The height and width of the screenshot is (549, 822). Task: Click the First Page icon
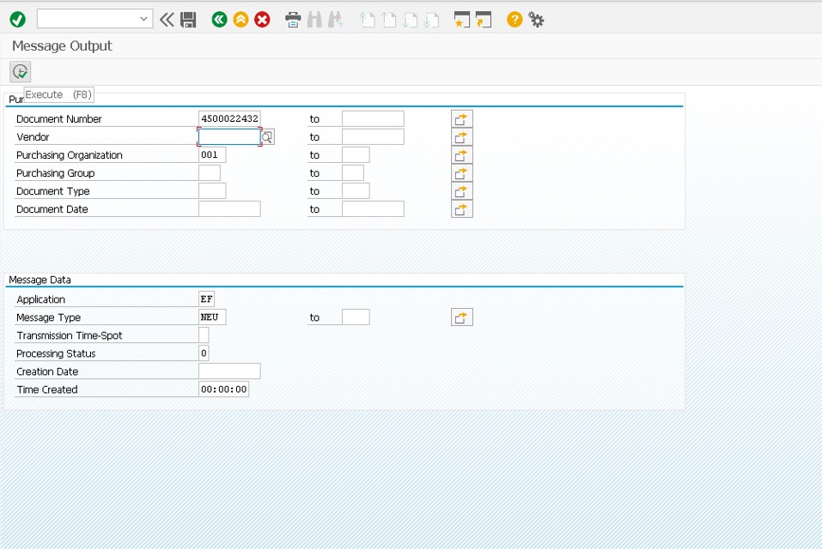(x=367, y=20)
